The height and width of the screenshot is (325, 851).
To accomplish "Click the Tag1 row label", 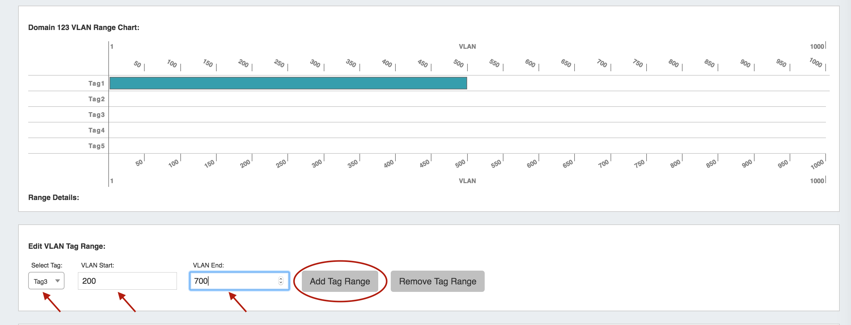I will tap(96, 83).
